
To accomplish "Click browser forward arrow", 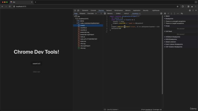I will pos(6,6).
